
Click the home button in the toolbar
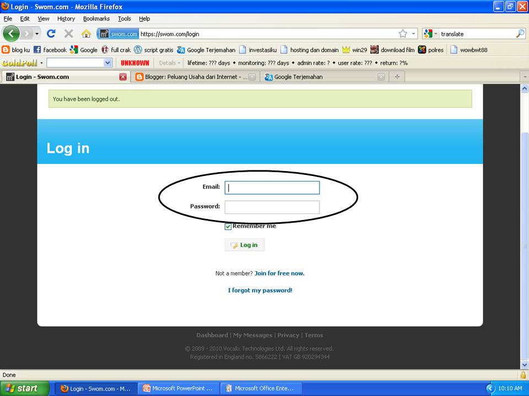click(87, 34)
